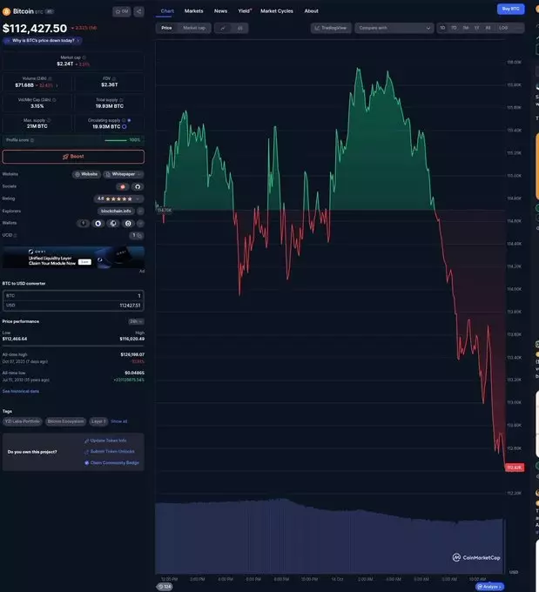Image resolution: width=539 pixels, height=592 pixels.
Task: Enable TradingView chart mode
Action: tap(331, 28)
